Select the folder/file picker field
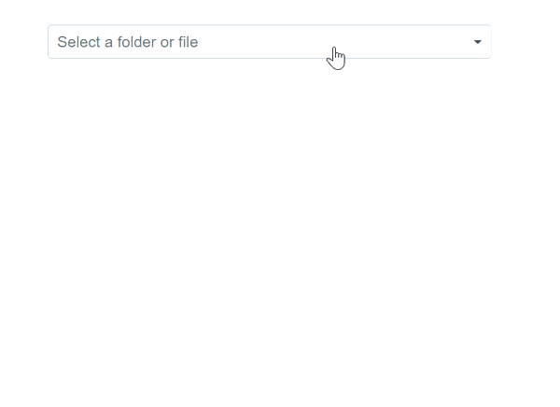The height and width of the screenshot is (407, 560). (x=270, y=41)
